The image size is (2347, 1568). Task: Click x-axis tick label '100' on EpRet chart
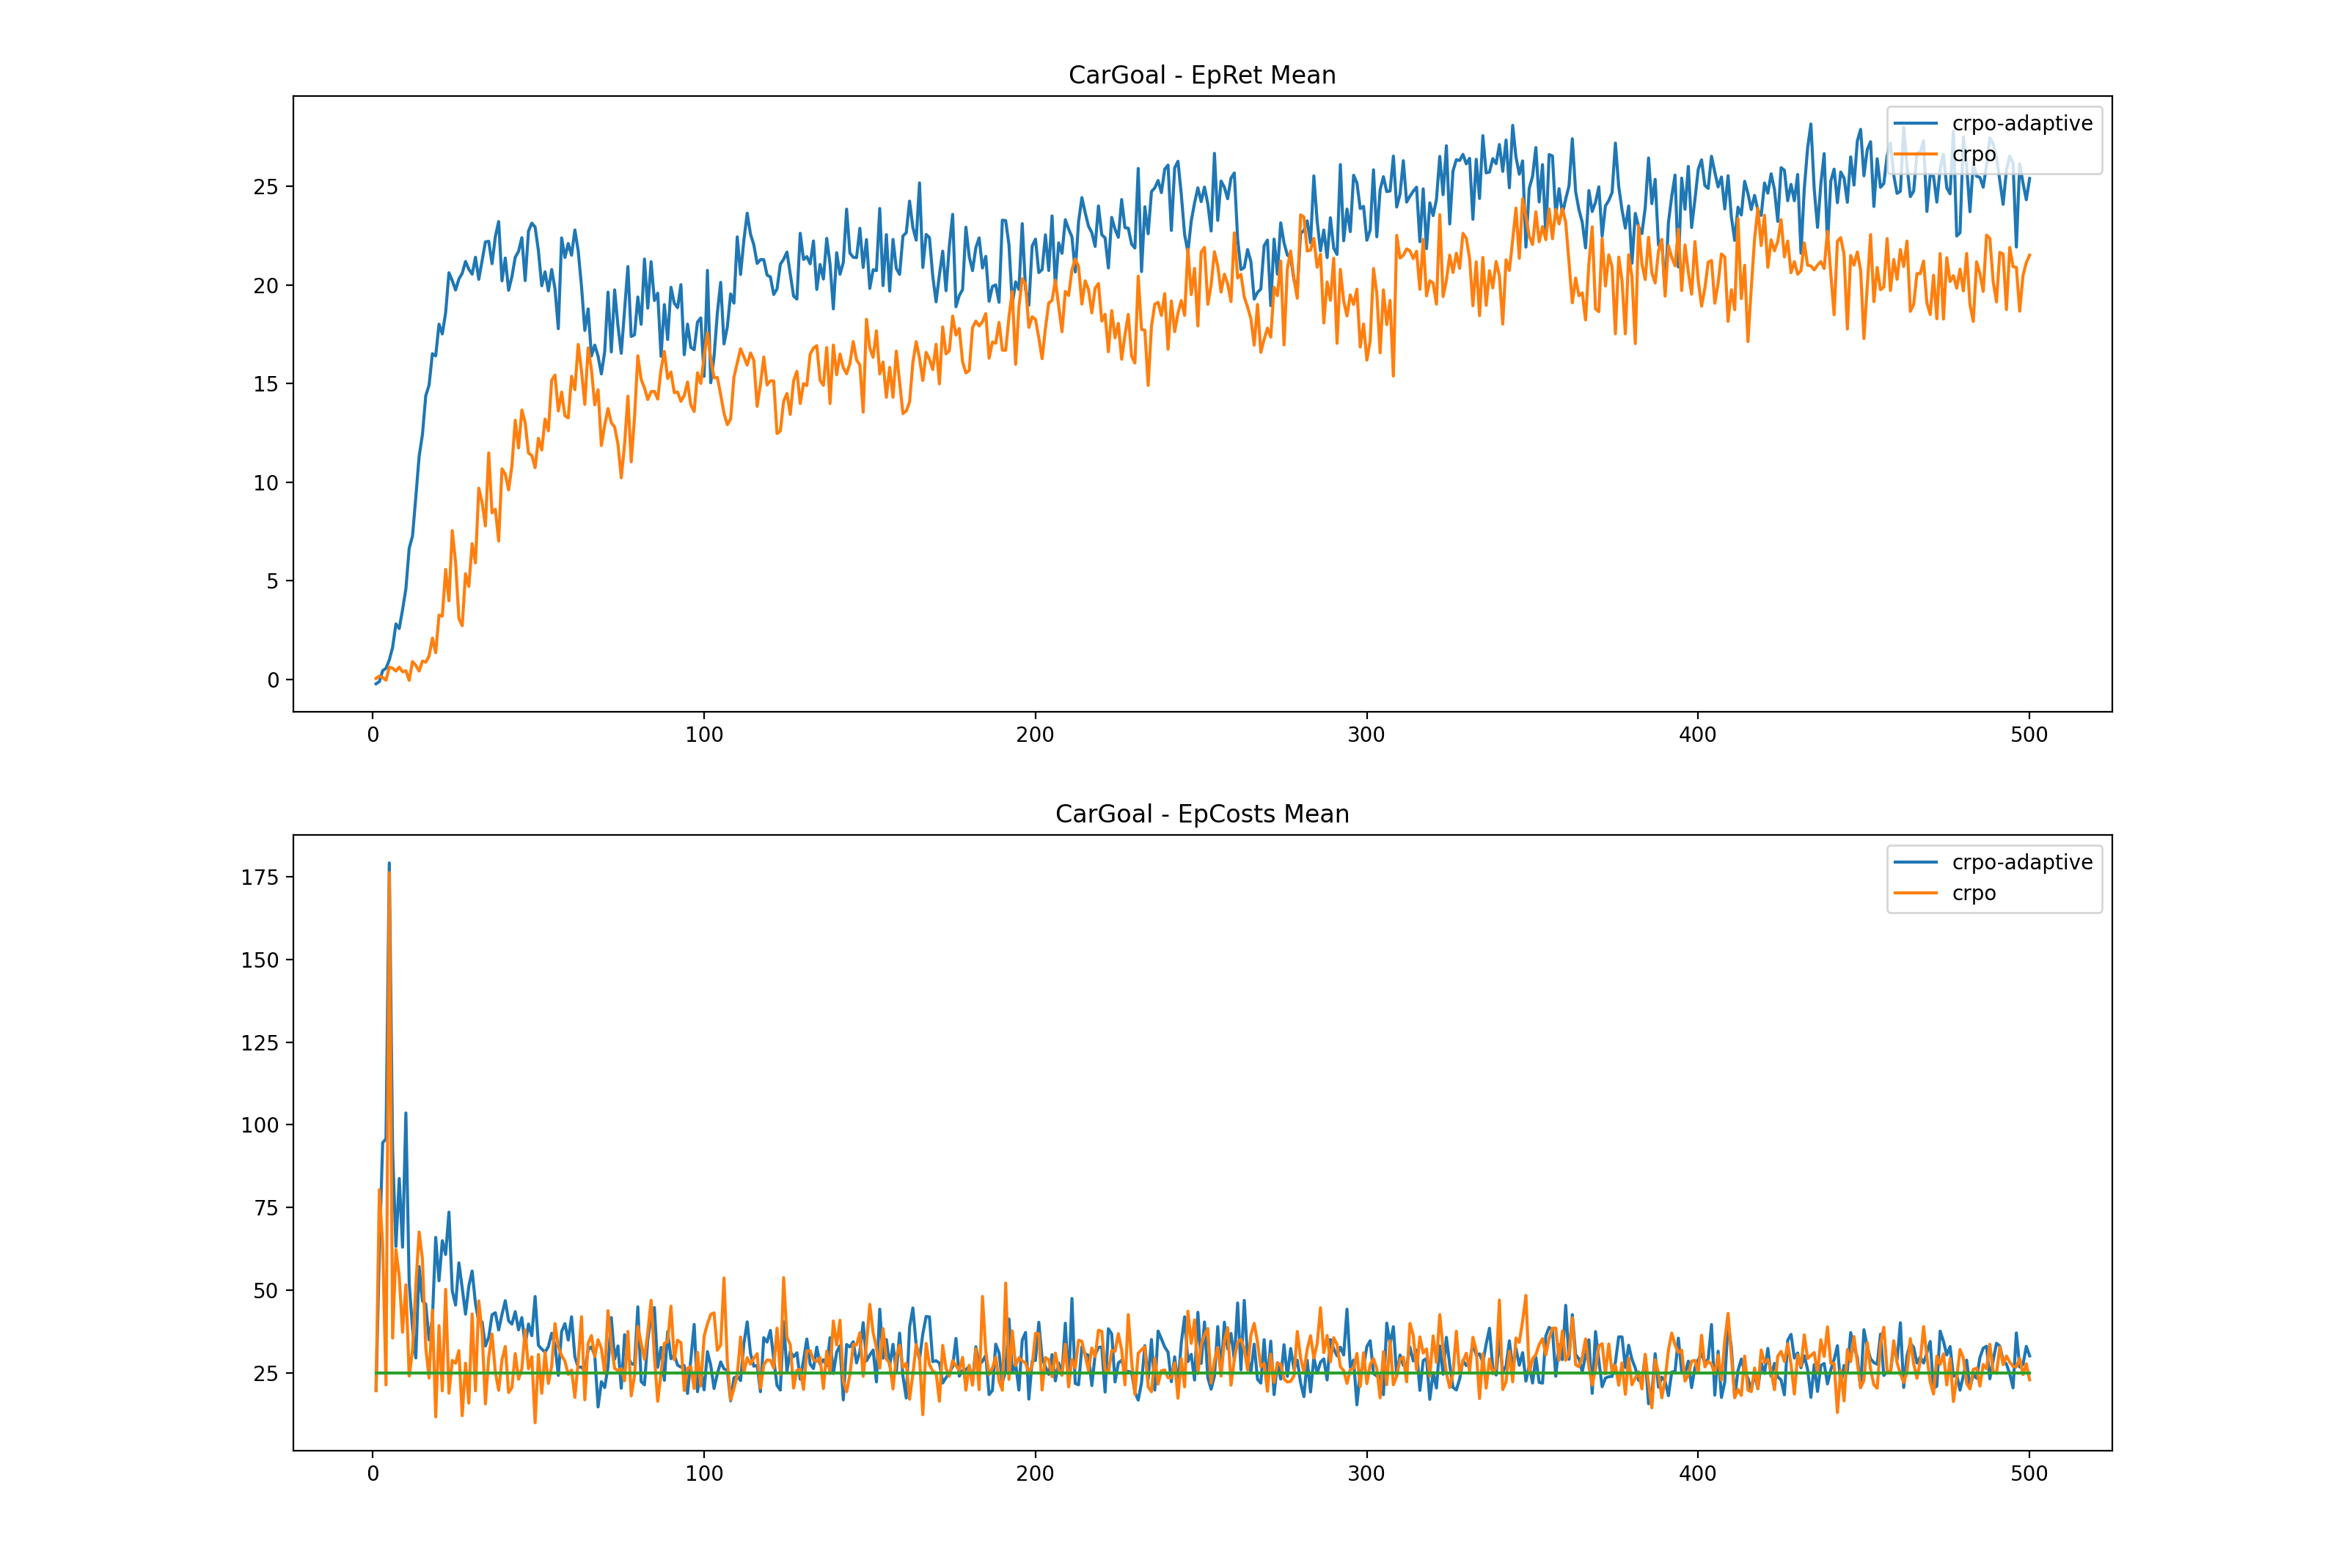click(704, 735)
